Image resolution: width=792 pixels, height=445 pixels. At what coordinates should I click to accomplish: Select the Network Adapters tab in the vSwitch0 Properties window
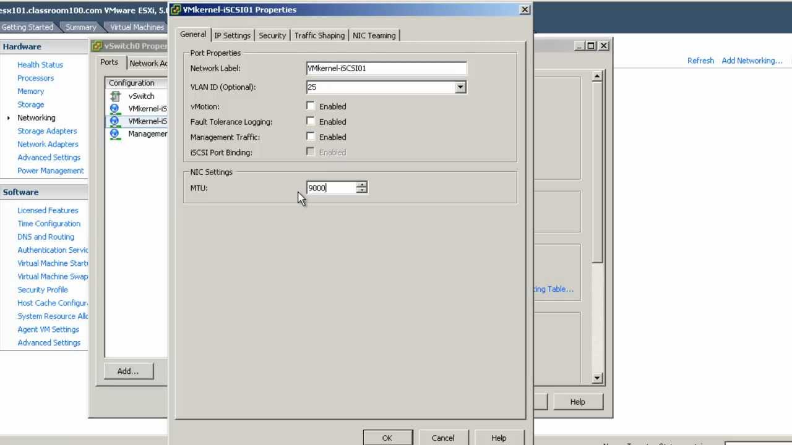[148, 63]
